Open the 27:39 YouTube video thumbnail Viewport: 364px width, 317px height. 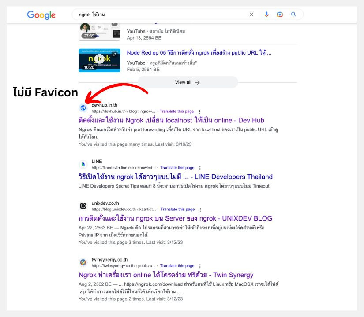(99, 31)
